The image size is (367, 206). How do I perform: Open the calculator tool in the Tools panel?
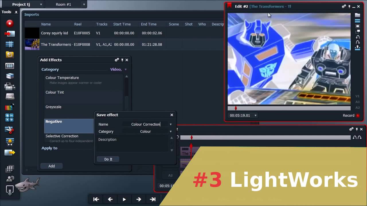10,118
